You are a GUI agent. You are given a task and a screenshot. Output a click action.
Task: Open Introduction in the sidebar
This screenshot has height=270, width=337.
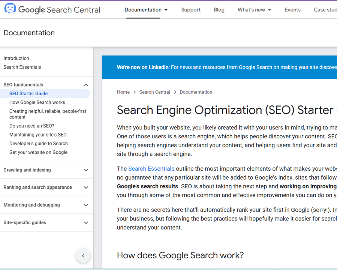pos(16,58)
